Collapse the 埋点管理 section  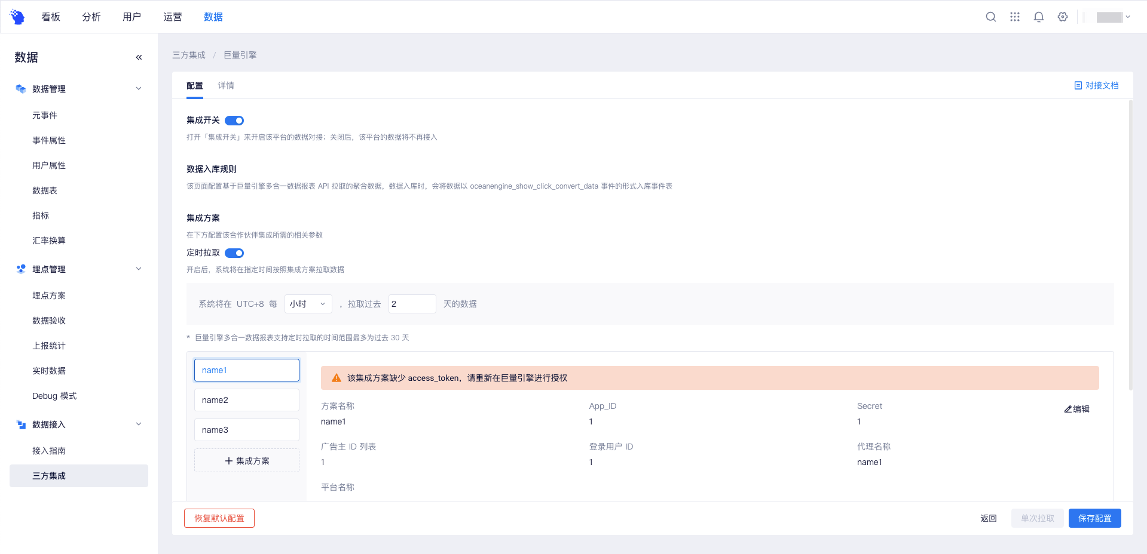(139, 269)
